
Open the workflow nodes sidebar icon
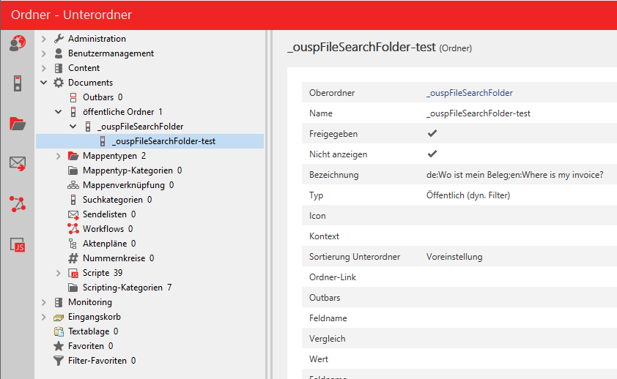pyautogui.click(x=18, y=204)
